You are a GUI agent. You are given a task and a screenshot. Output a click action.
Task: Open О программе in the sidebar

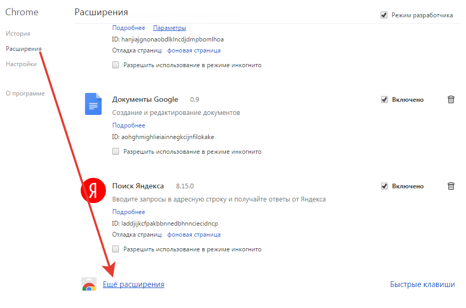25,93
